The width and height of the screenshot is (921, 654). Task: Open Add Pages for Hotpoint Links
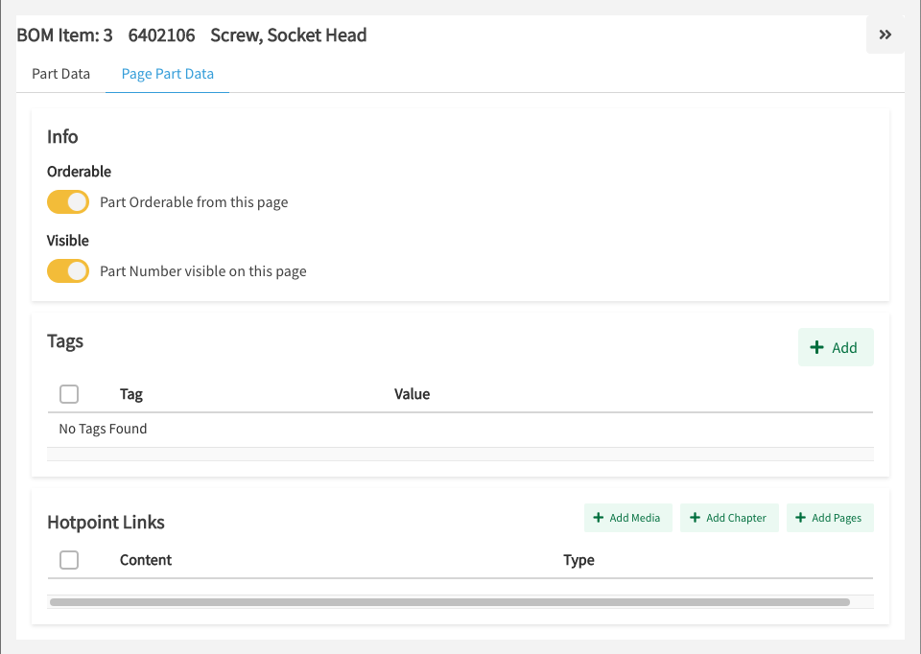tap(829, 518)
